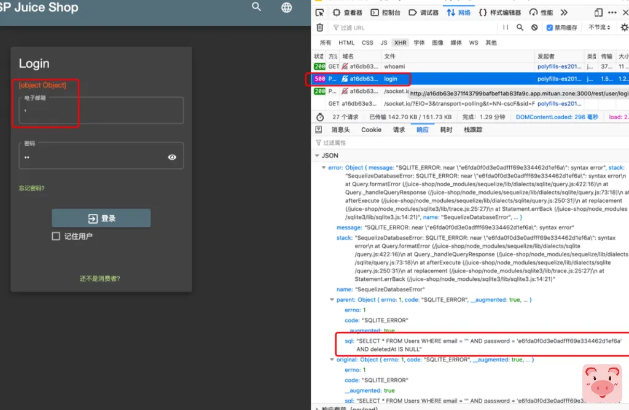The image size is (629, 410).
Task: Filter requests by CSS type
Action: (x=367, y=42)
